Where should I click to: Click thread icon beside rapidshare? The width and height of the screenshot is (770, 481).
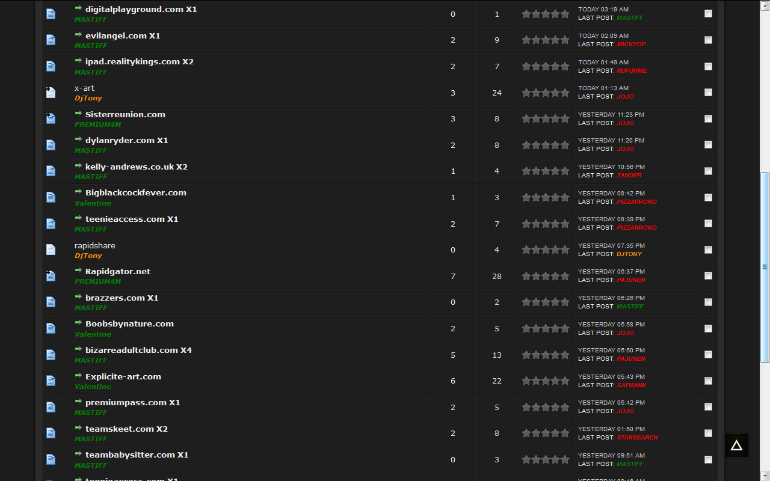[51, 250]
